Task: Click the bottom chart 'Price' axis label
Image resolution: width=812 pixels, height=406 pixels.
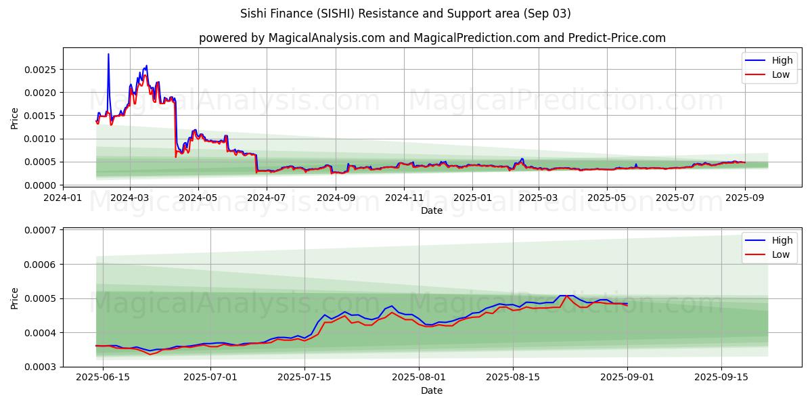Action: tap(15, 297)
